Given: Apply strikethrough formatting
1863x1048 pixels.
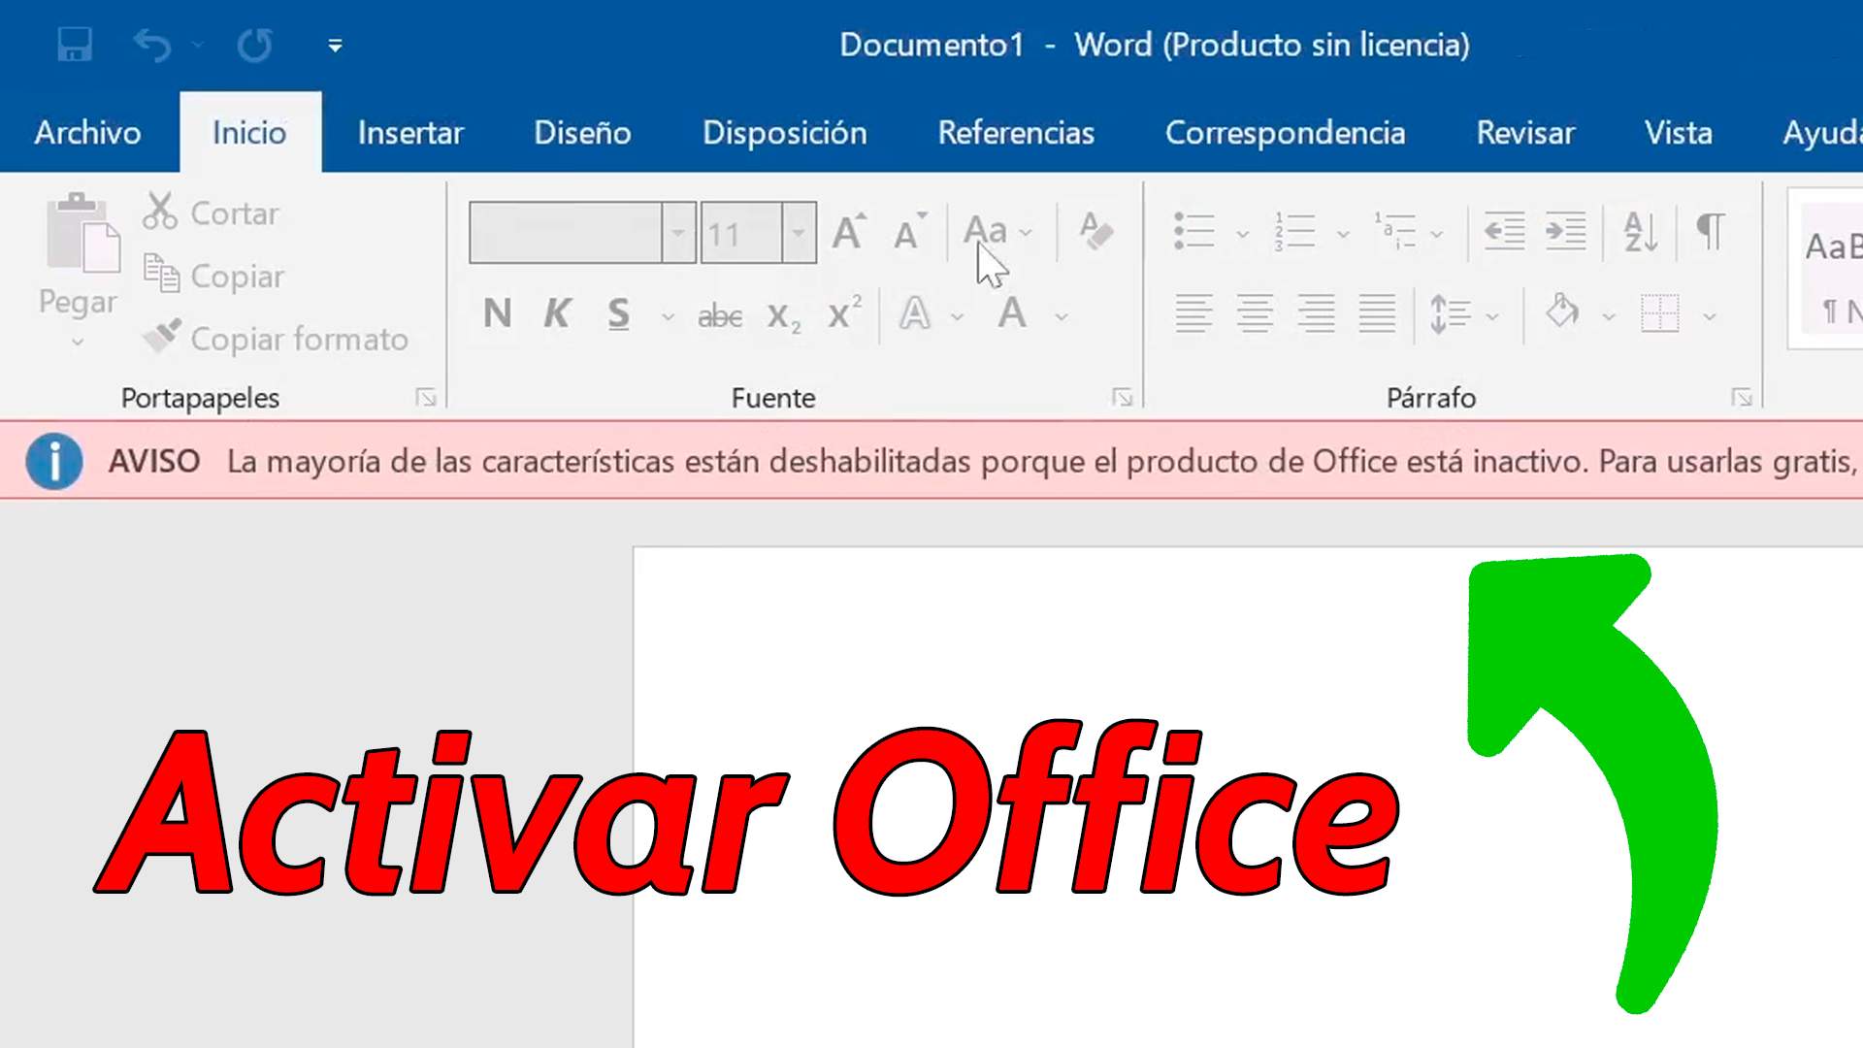Looking at the screenshot, I should [720, 313].
